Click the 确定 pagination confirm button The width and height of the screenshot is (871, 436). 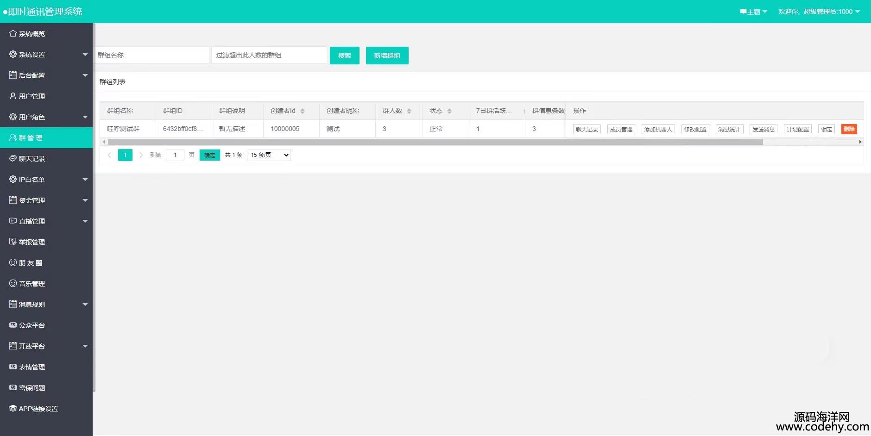coord(210,155)
